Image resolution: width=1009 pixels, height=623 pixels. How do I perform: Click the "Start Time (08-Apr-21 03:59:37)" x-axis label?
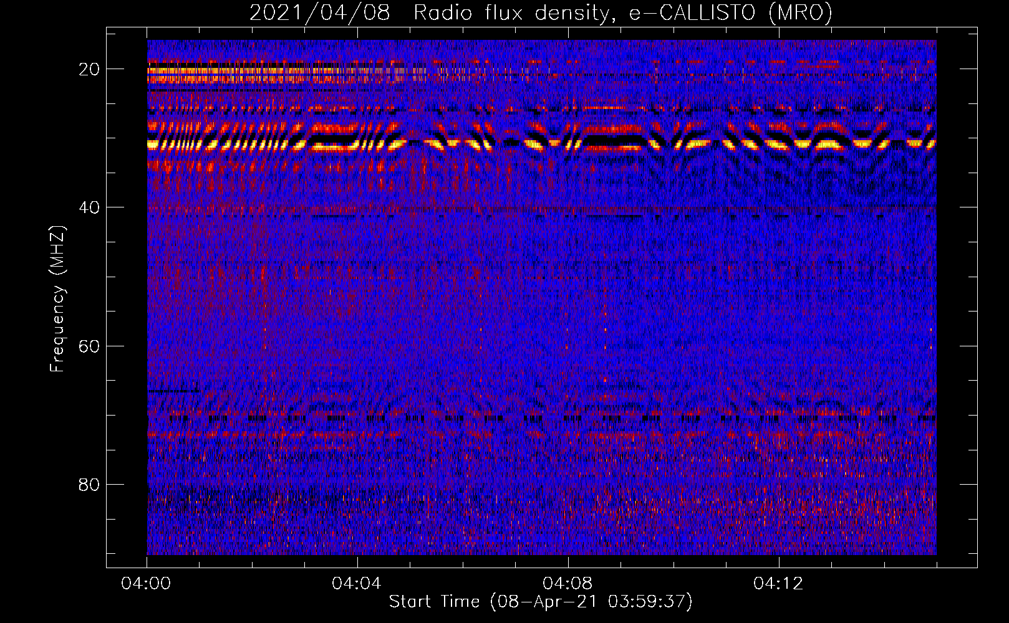click(541, 602)
